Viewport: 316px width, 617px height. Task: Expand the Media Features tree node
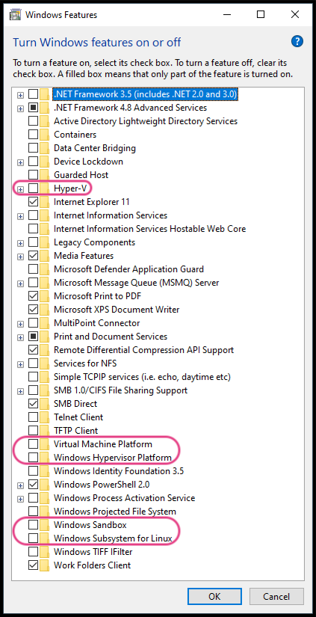coord(20,257)
